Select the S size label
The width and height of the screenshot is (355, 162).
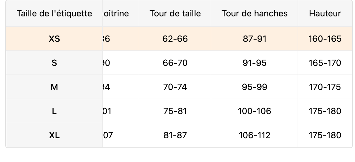54,63
